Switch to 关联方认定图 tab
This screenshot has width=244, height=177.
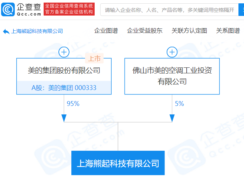coord(189,31)
